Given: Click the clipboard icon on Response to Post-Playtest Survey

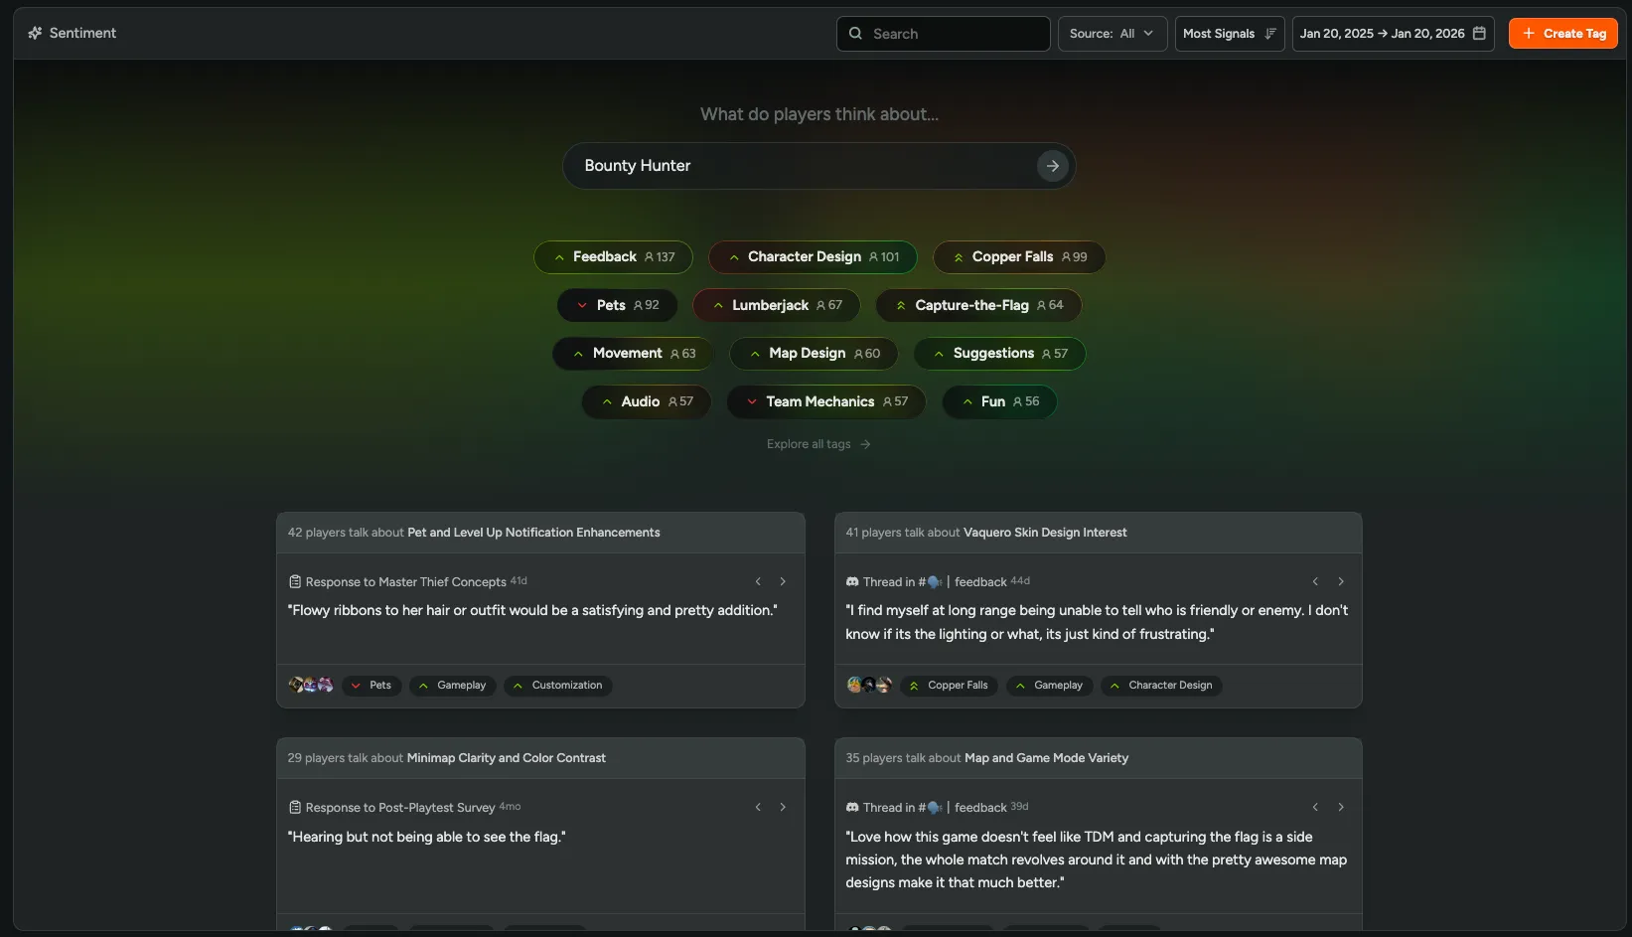Looking at the screenshot, I should [294, 807].
